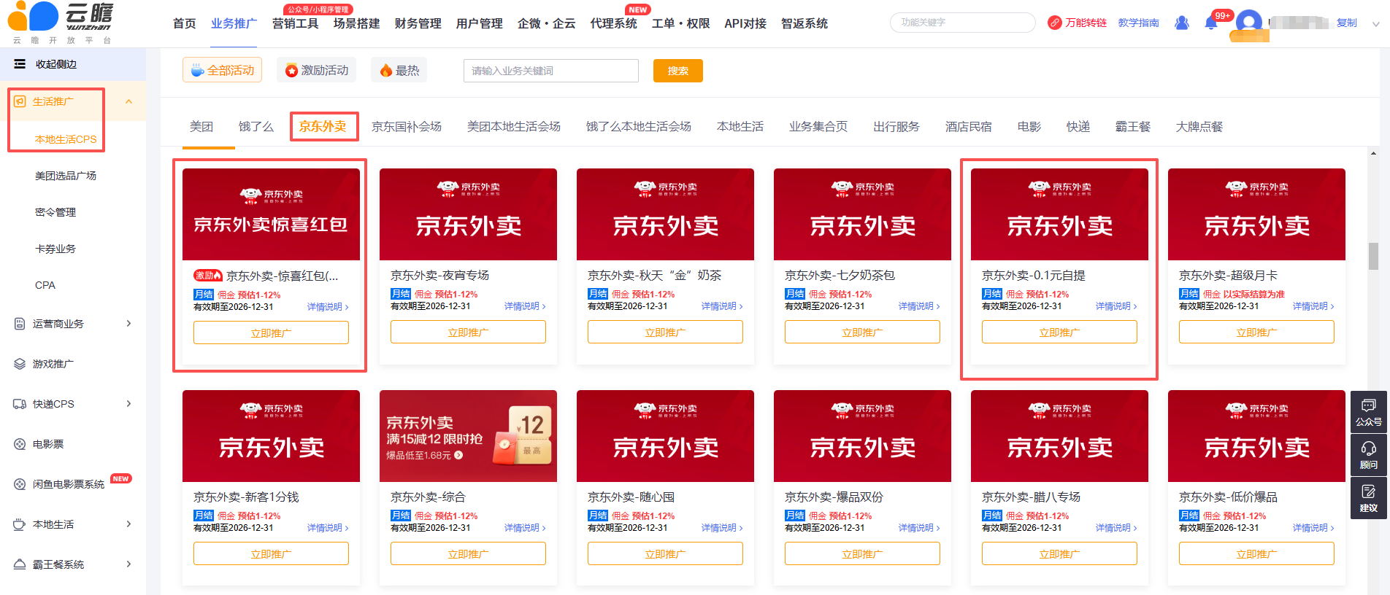Open 详情说明 for 京东外卖-夜宵专场

[525, 306]
